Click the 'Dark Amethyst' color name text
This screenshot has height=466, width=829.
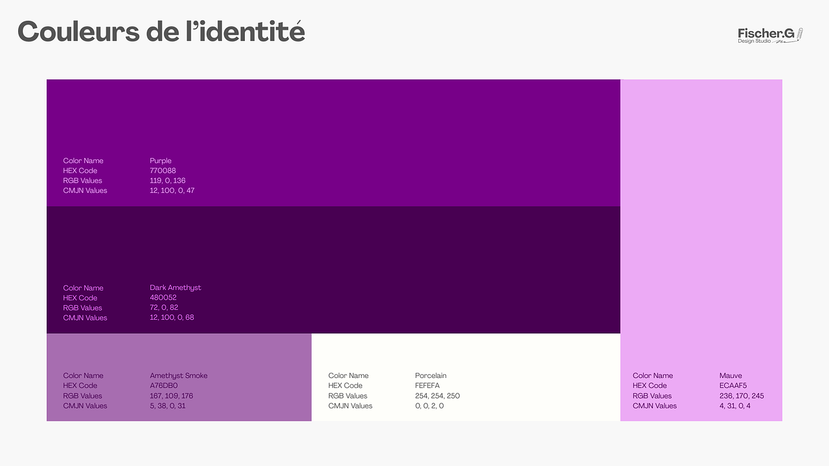click(x=175, y=288)
